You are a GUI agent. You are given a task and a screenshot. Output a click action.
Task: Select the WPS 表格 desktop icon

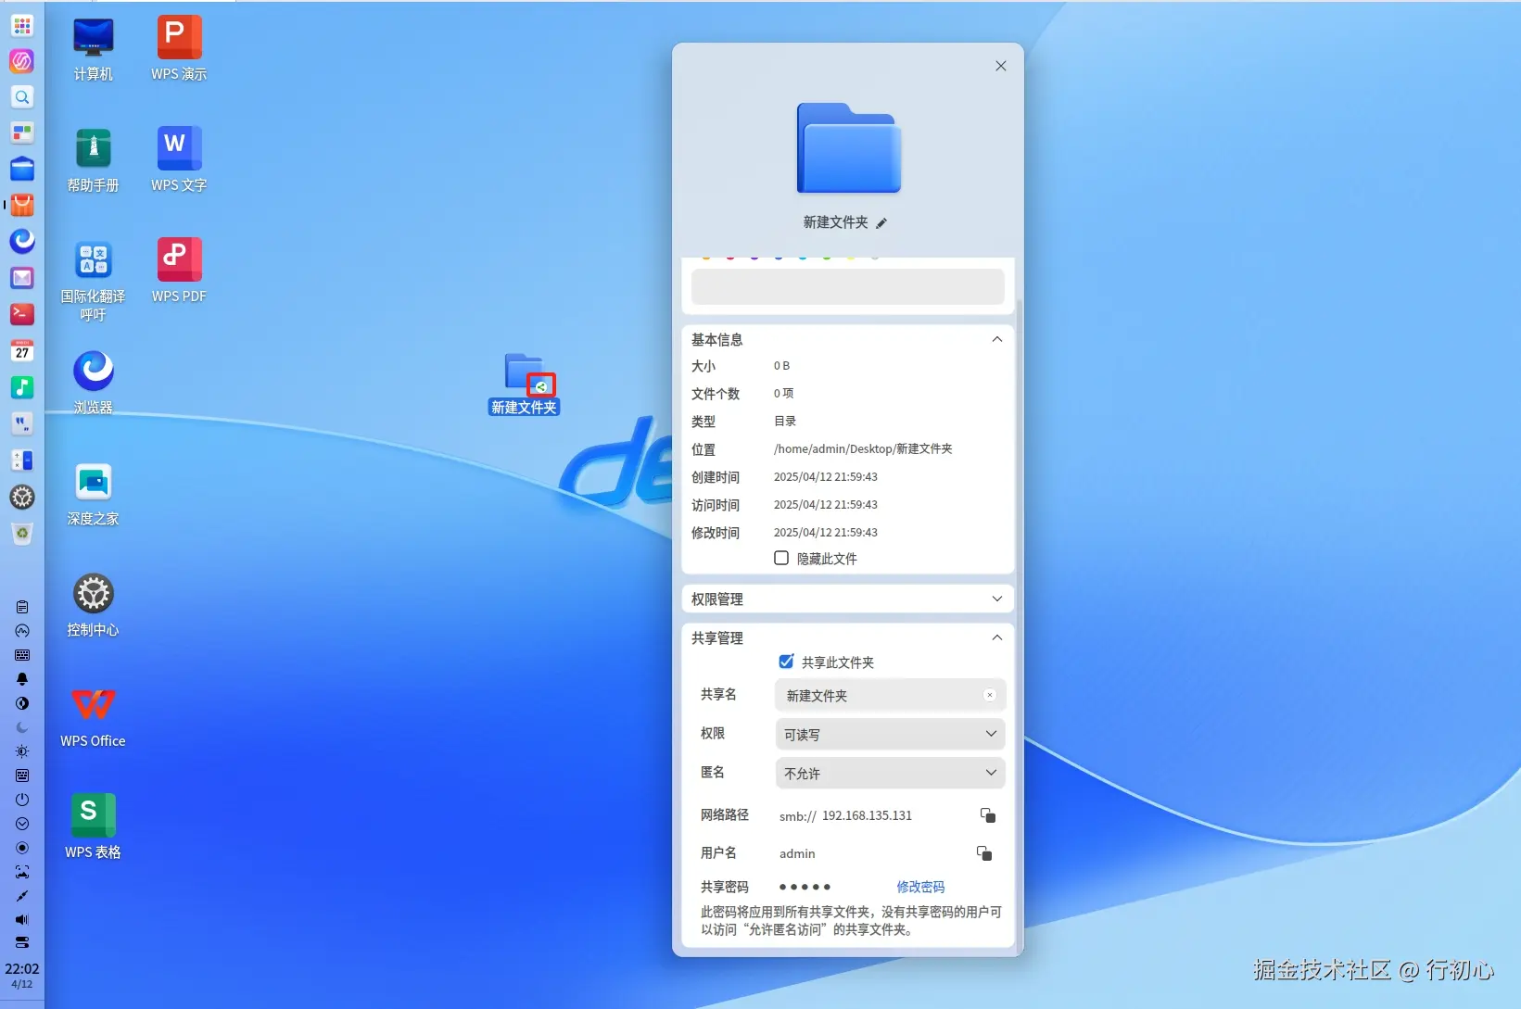pyautogui.click(x=94, y=827)
